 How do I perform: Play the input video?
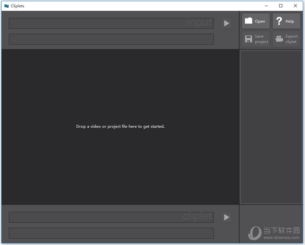227,23
